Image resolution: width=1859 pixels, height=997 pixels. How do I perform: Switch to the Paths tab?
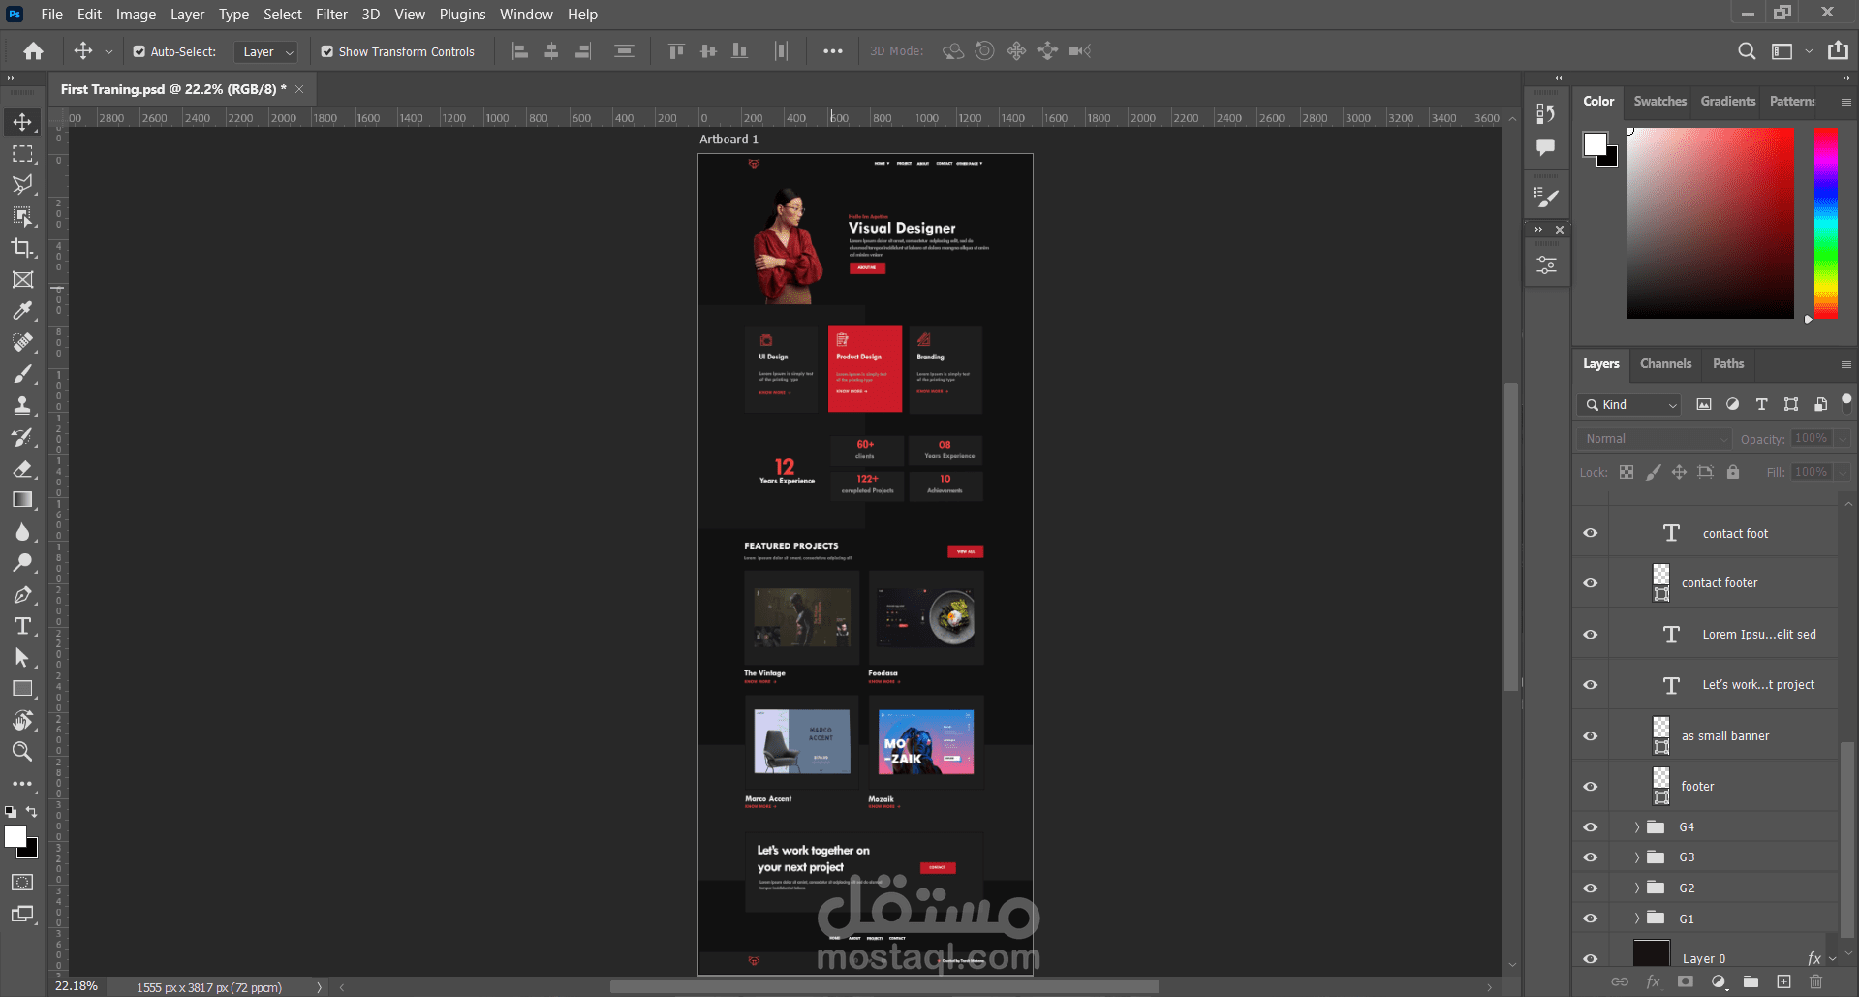(1727, 364)
